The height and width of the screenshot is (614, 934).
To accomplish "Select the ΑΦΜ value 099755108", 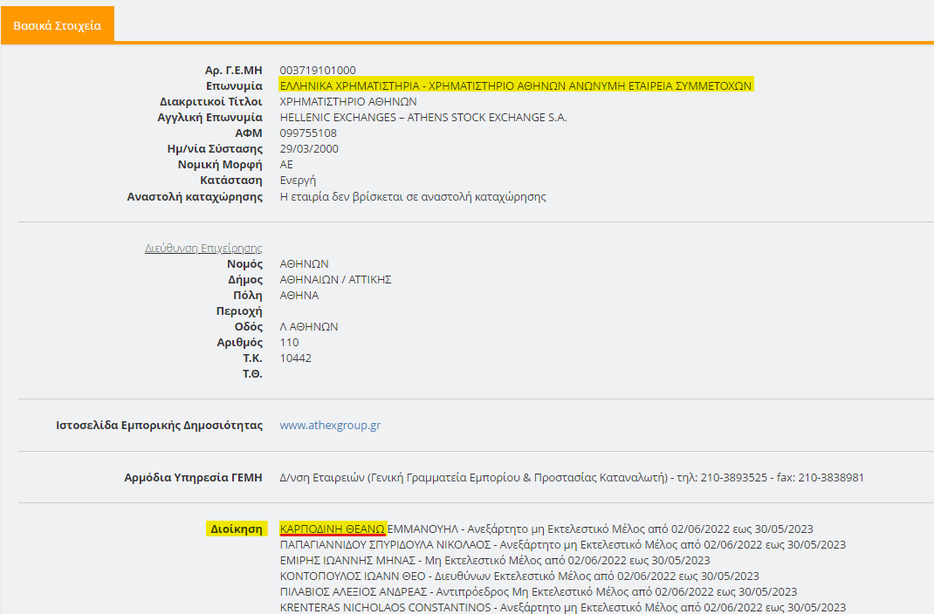I will tap(308, 133).
